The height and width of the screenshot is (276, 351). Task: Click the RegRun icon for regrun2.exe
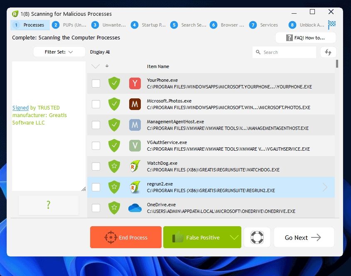(135, 187)
